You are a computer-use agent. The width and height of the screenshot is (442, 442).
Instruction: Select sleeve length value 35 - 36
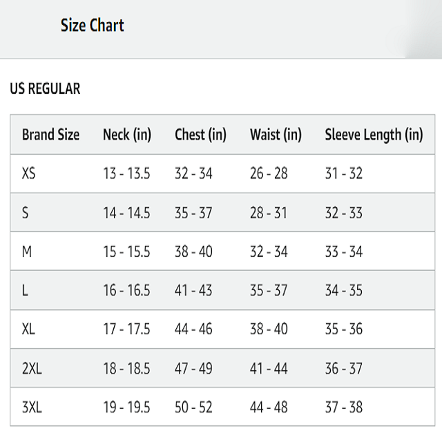pos(343,329)
